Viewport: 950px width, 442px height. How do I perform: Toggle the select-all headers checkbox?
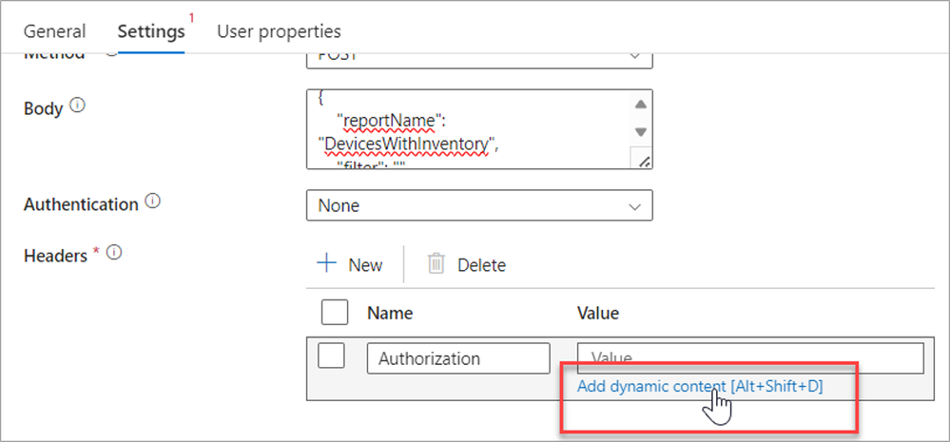click(x=335, y=313)
